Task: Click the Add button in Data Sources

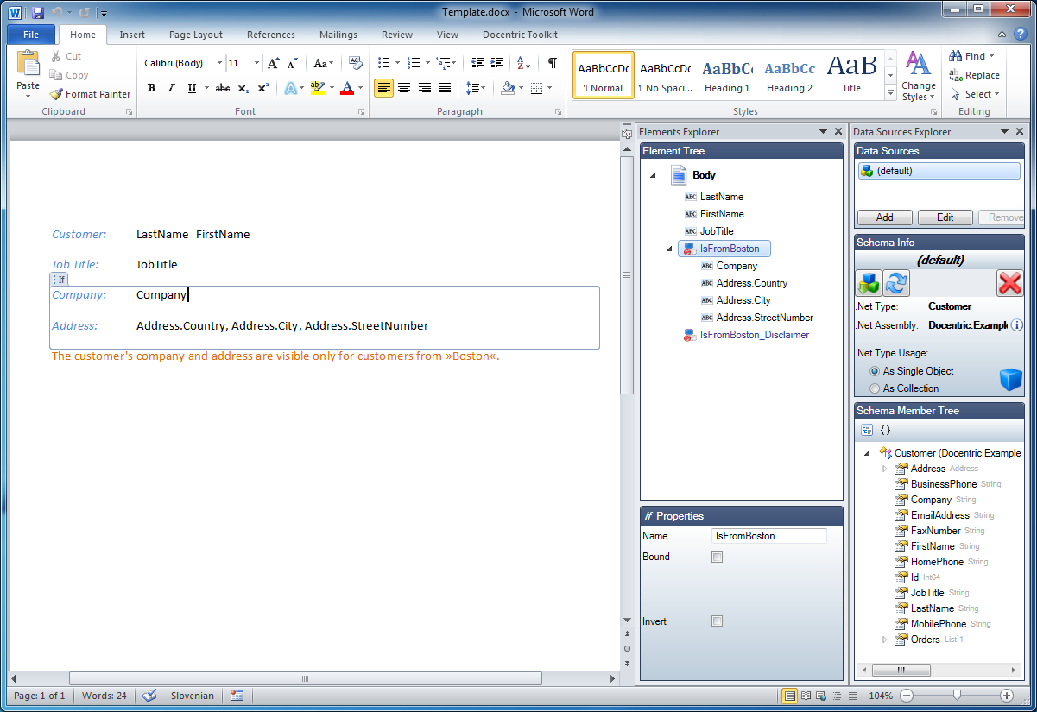Action: coord(885,217)
